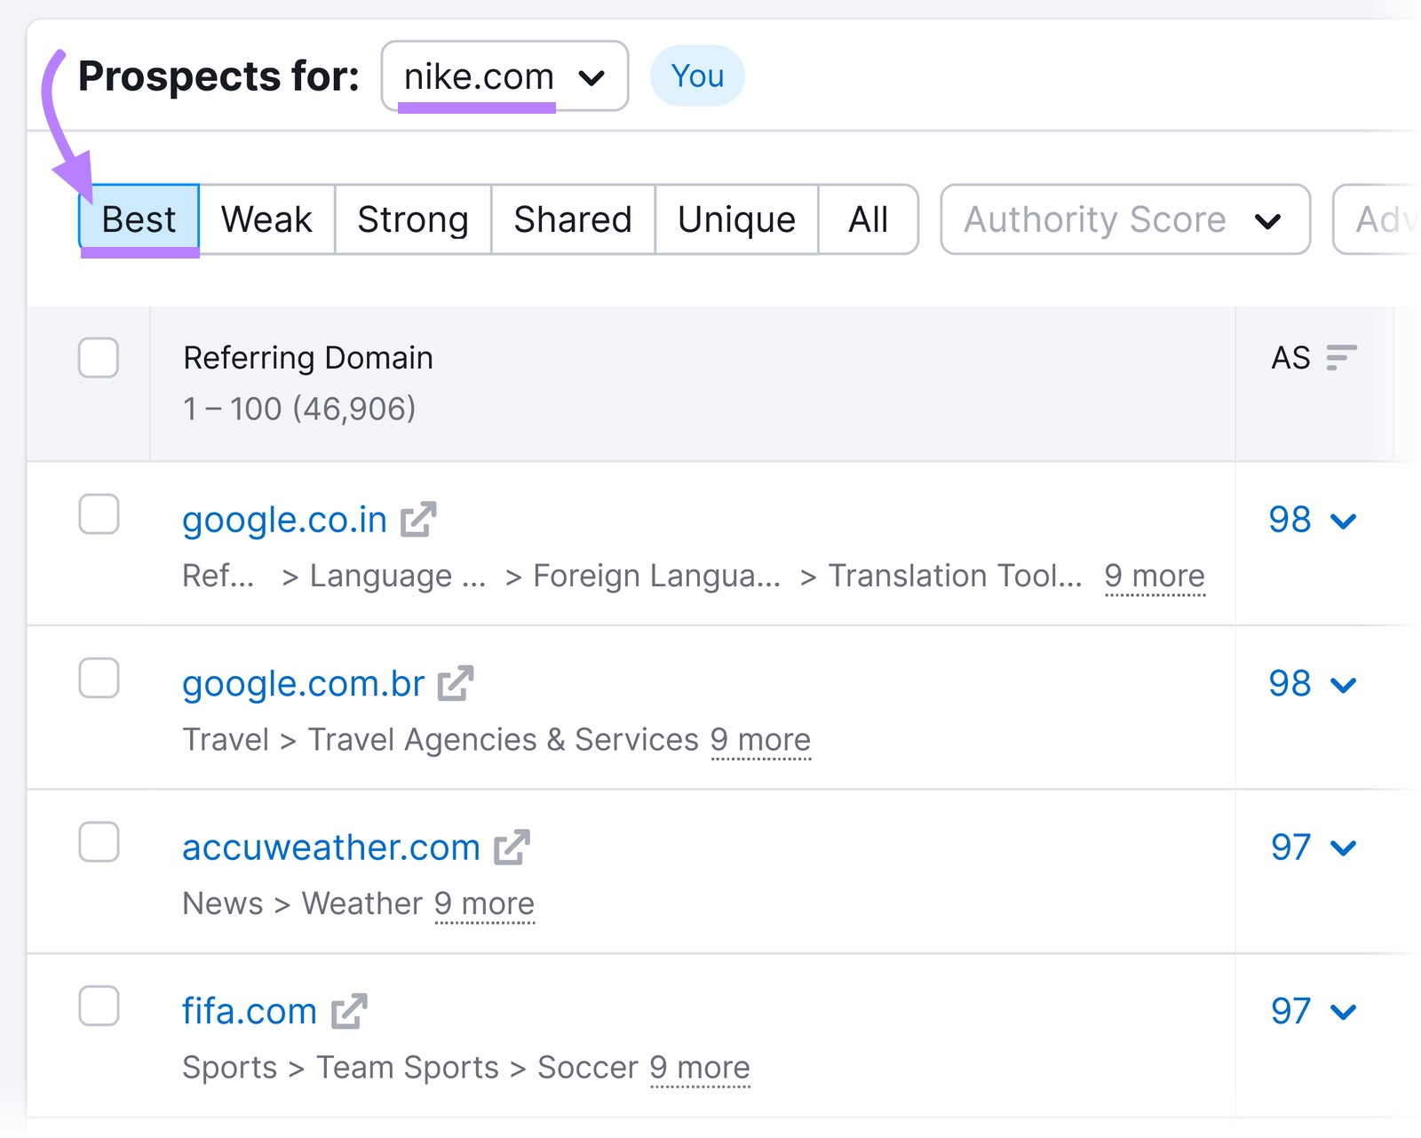Toggle the select-all Referring Domain checkbox
Screen dimensions: 1421x1138
tap(98, 358)
